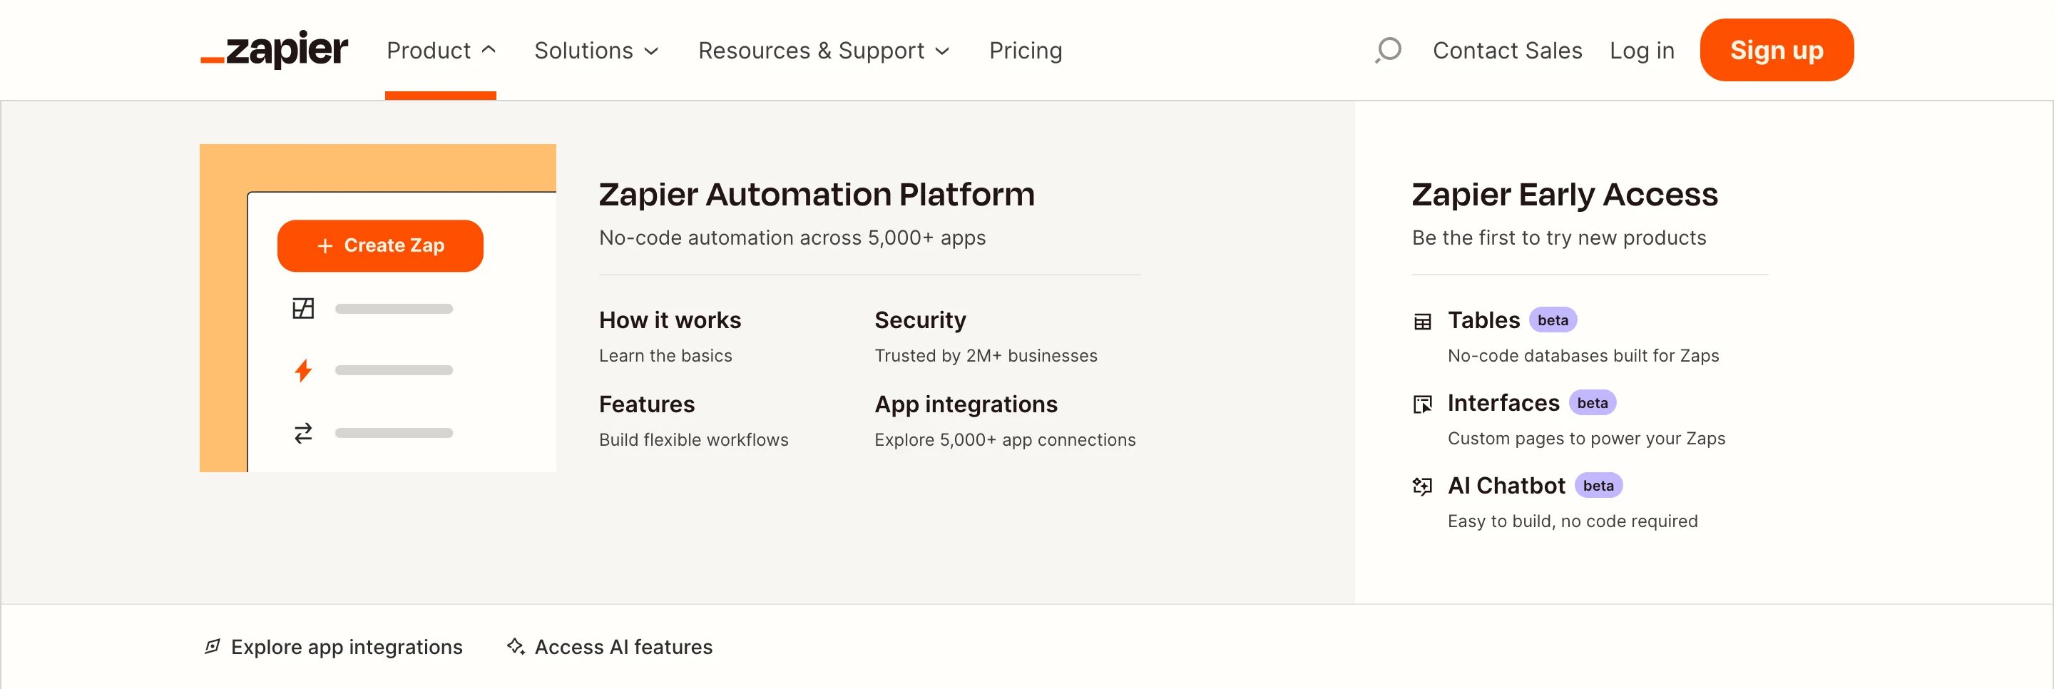Collapse the Product menu chevron
2054x689 pixels.
coord(489,49)
